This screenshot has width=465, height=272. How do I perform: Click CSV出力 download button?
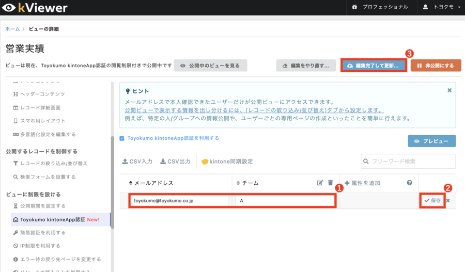[175, 162]
